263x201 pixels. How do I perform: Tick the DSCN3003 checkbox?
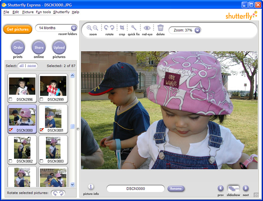pos(42,161)
